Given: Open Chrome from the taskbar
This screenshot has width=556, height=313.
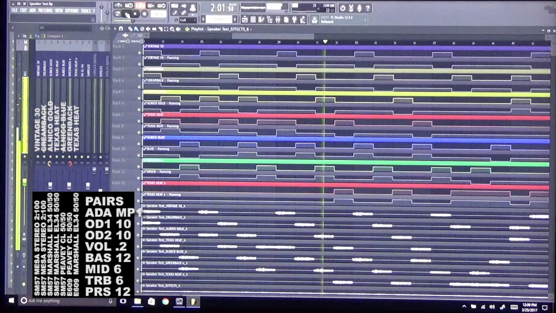Looking at the screenshot, I should (x=165, y=301).
